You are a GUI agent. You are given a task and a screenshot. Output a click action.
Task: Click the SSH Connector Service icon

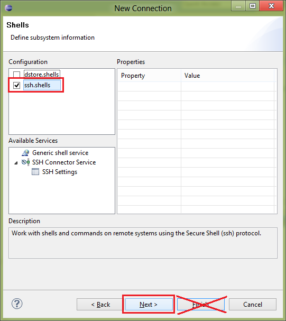(x=25, y=162)
